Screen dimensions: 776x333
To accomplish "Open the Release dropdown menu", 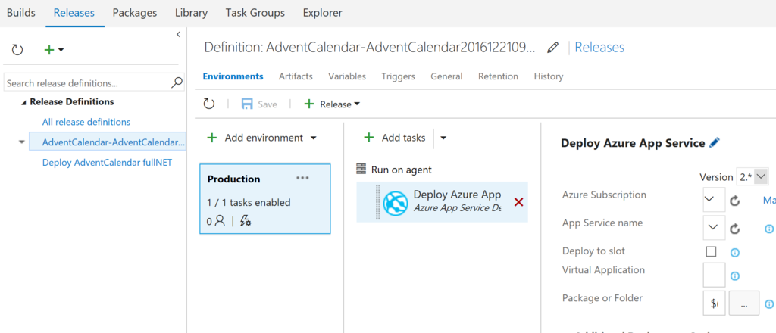I will (x=332, y=104).
